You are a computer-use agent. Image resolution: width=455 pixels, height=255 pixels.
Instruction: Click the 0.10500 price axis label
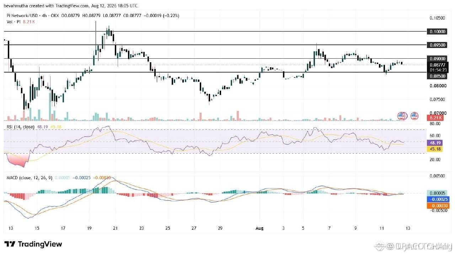pos(437,18)
